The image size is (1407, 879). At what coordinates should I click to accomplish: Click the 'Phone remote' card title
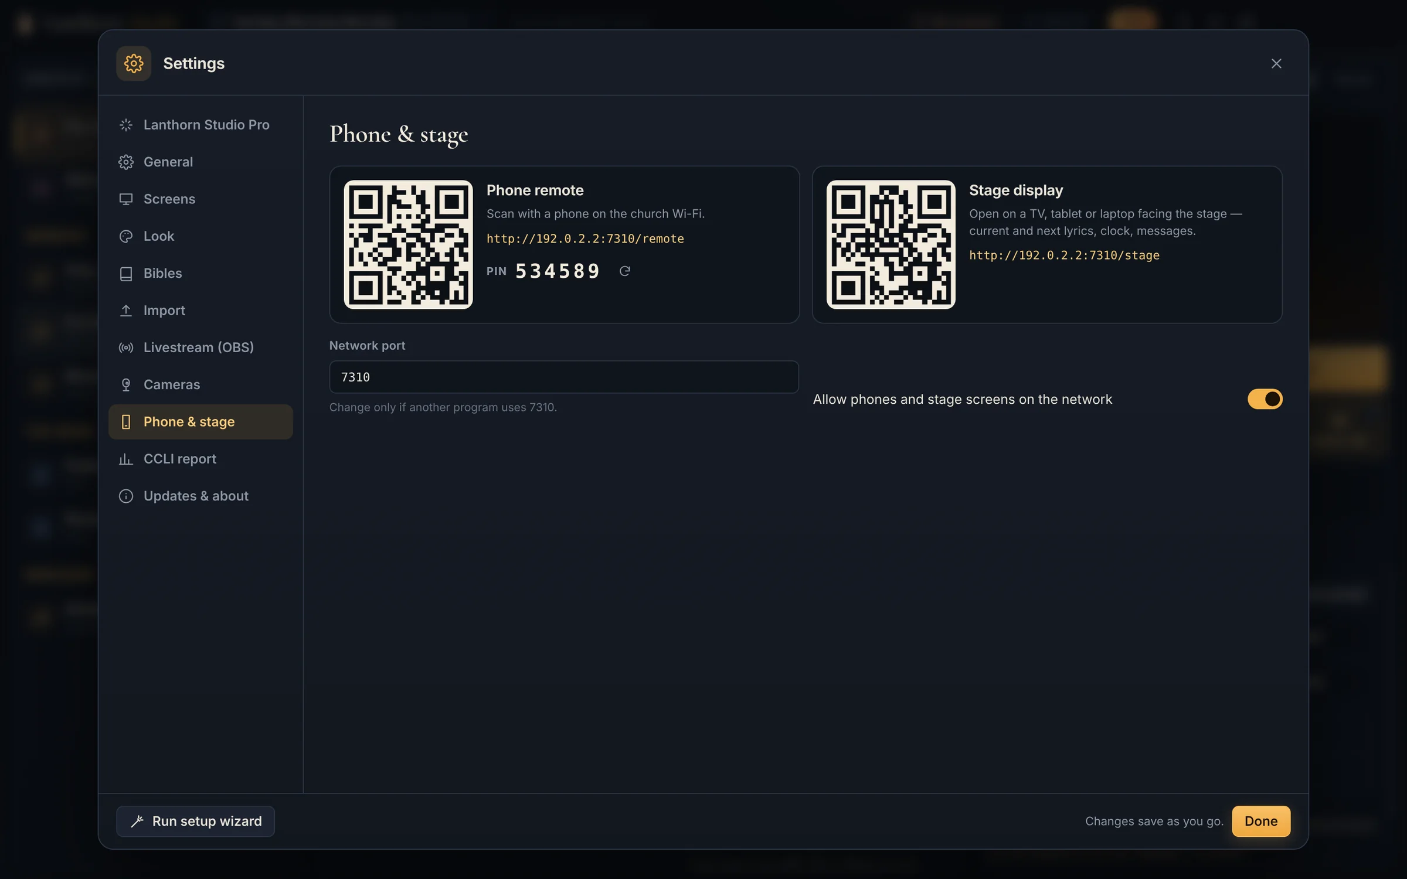click(x=535, y=190)
